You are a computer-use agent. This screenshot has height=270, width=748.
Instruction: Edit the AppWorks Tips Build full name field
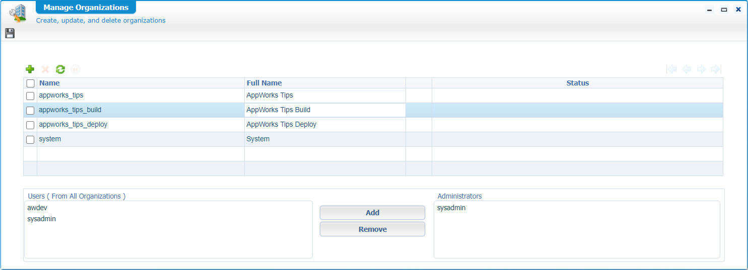(324, 110)
